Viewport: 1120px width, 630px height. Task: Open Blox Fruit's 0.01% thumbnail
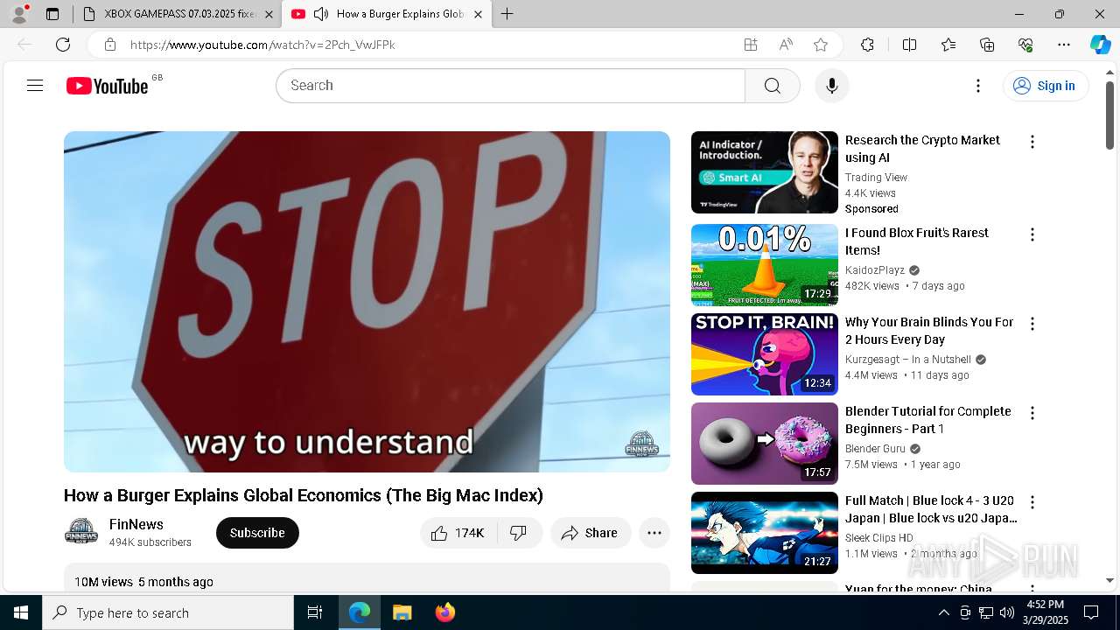click(x=765, y=265)
